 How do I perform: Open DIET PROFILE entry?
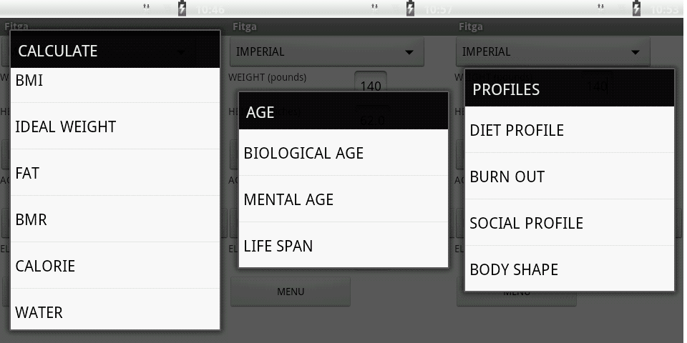coord(570,130)
